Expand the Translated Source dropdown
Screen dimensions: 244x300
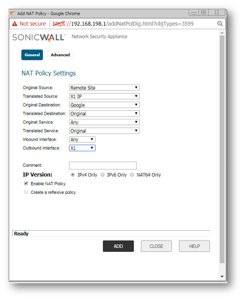(104, 97)
